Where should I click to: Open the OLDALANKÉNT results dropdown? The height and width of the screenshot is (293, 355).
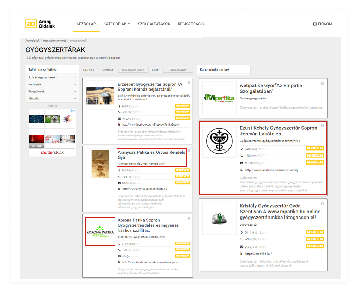click(x=178, y=70)
